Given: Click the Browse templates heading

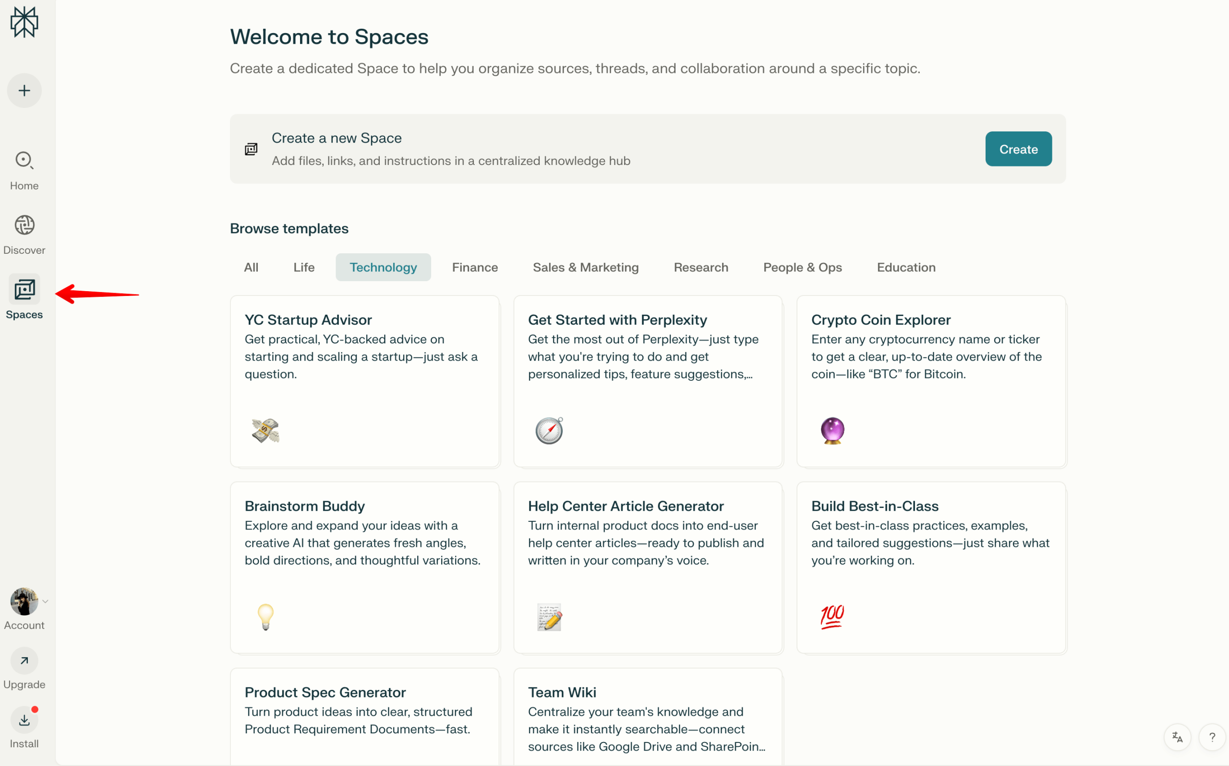Looking at the screenshot, I should pyautogui.click(x=289, y=228).
